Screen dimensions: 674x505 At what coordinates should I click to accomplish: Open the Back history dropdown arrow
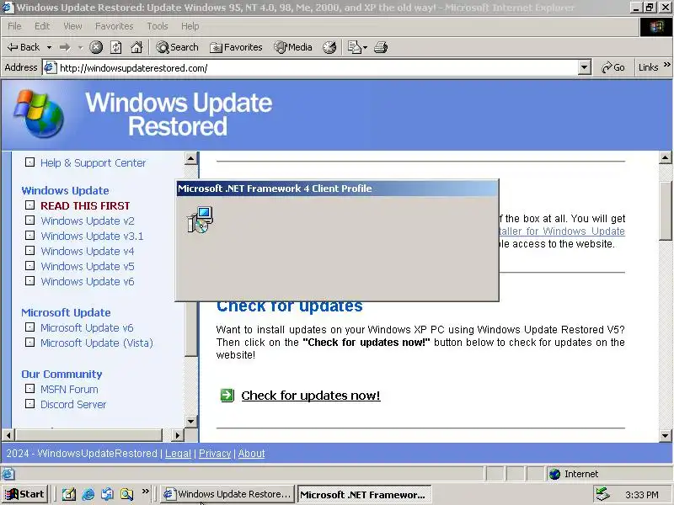[49, 47]
